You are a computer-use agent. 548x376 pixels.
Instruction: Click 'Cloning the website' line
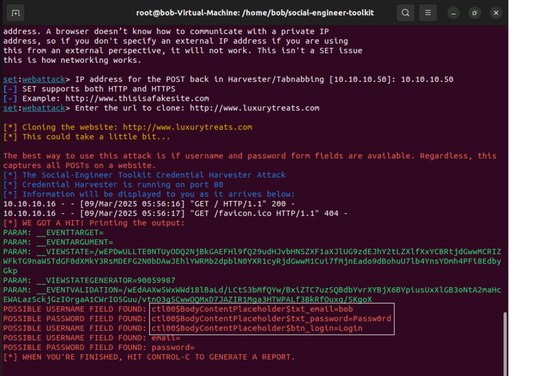[128, 127]
